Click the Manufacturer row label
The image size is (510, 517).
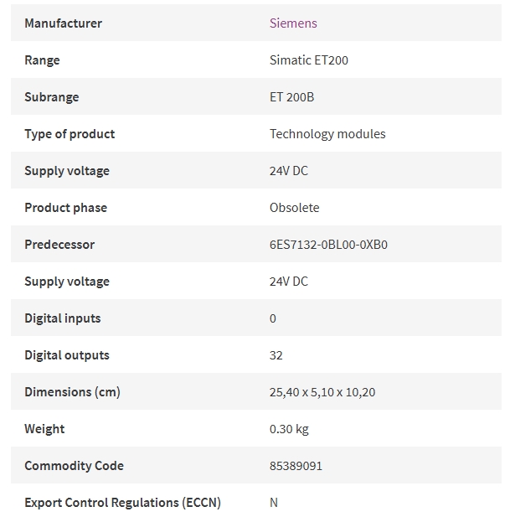click(64, 23)
